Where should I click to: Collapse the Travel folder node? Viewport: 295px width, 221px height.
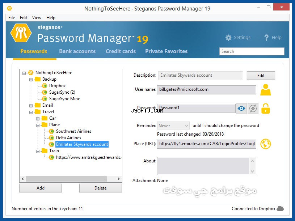tap(31, 112)
